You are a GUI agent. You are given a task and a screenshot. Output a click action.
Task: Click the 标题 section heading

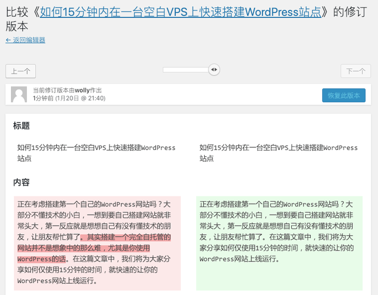(x=22, y=126)
